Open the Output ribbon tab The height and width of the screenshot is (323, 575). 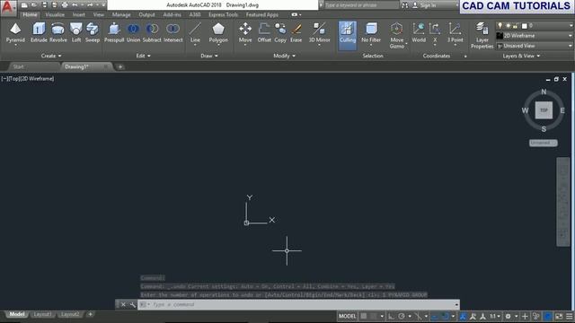pyautogui.click(x=146, y=14)
